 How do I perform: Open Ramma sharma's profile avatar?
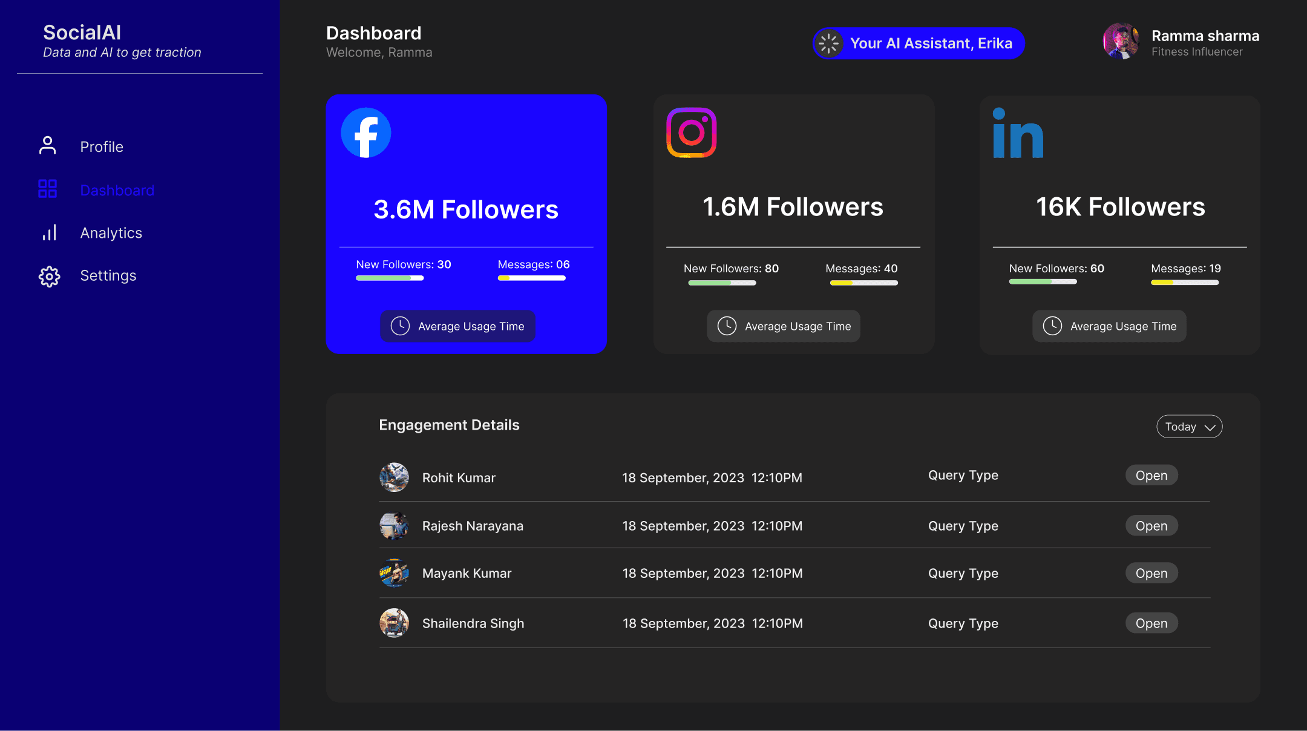[1121, 41]
